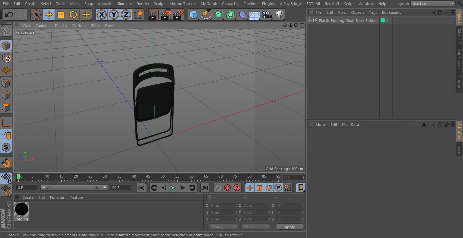The width and height of the screenshot is (463, 238).
Task: Open the Sculpt menu
Action: 159,4
